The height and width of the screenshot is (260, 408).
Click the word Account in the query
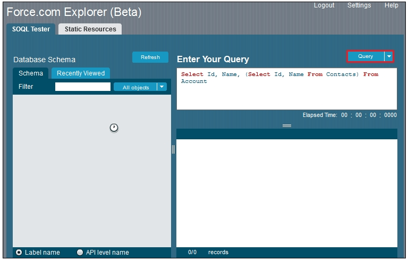click(x=194, y=81)
